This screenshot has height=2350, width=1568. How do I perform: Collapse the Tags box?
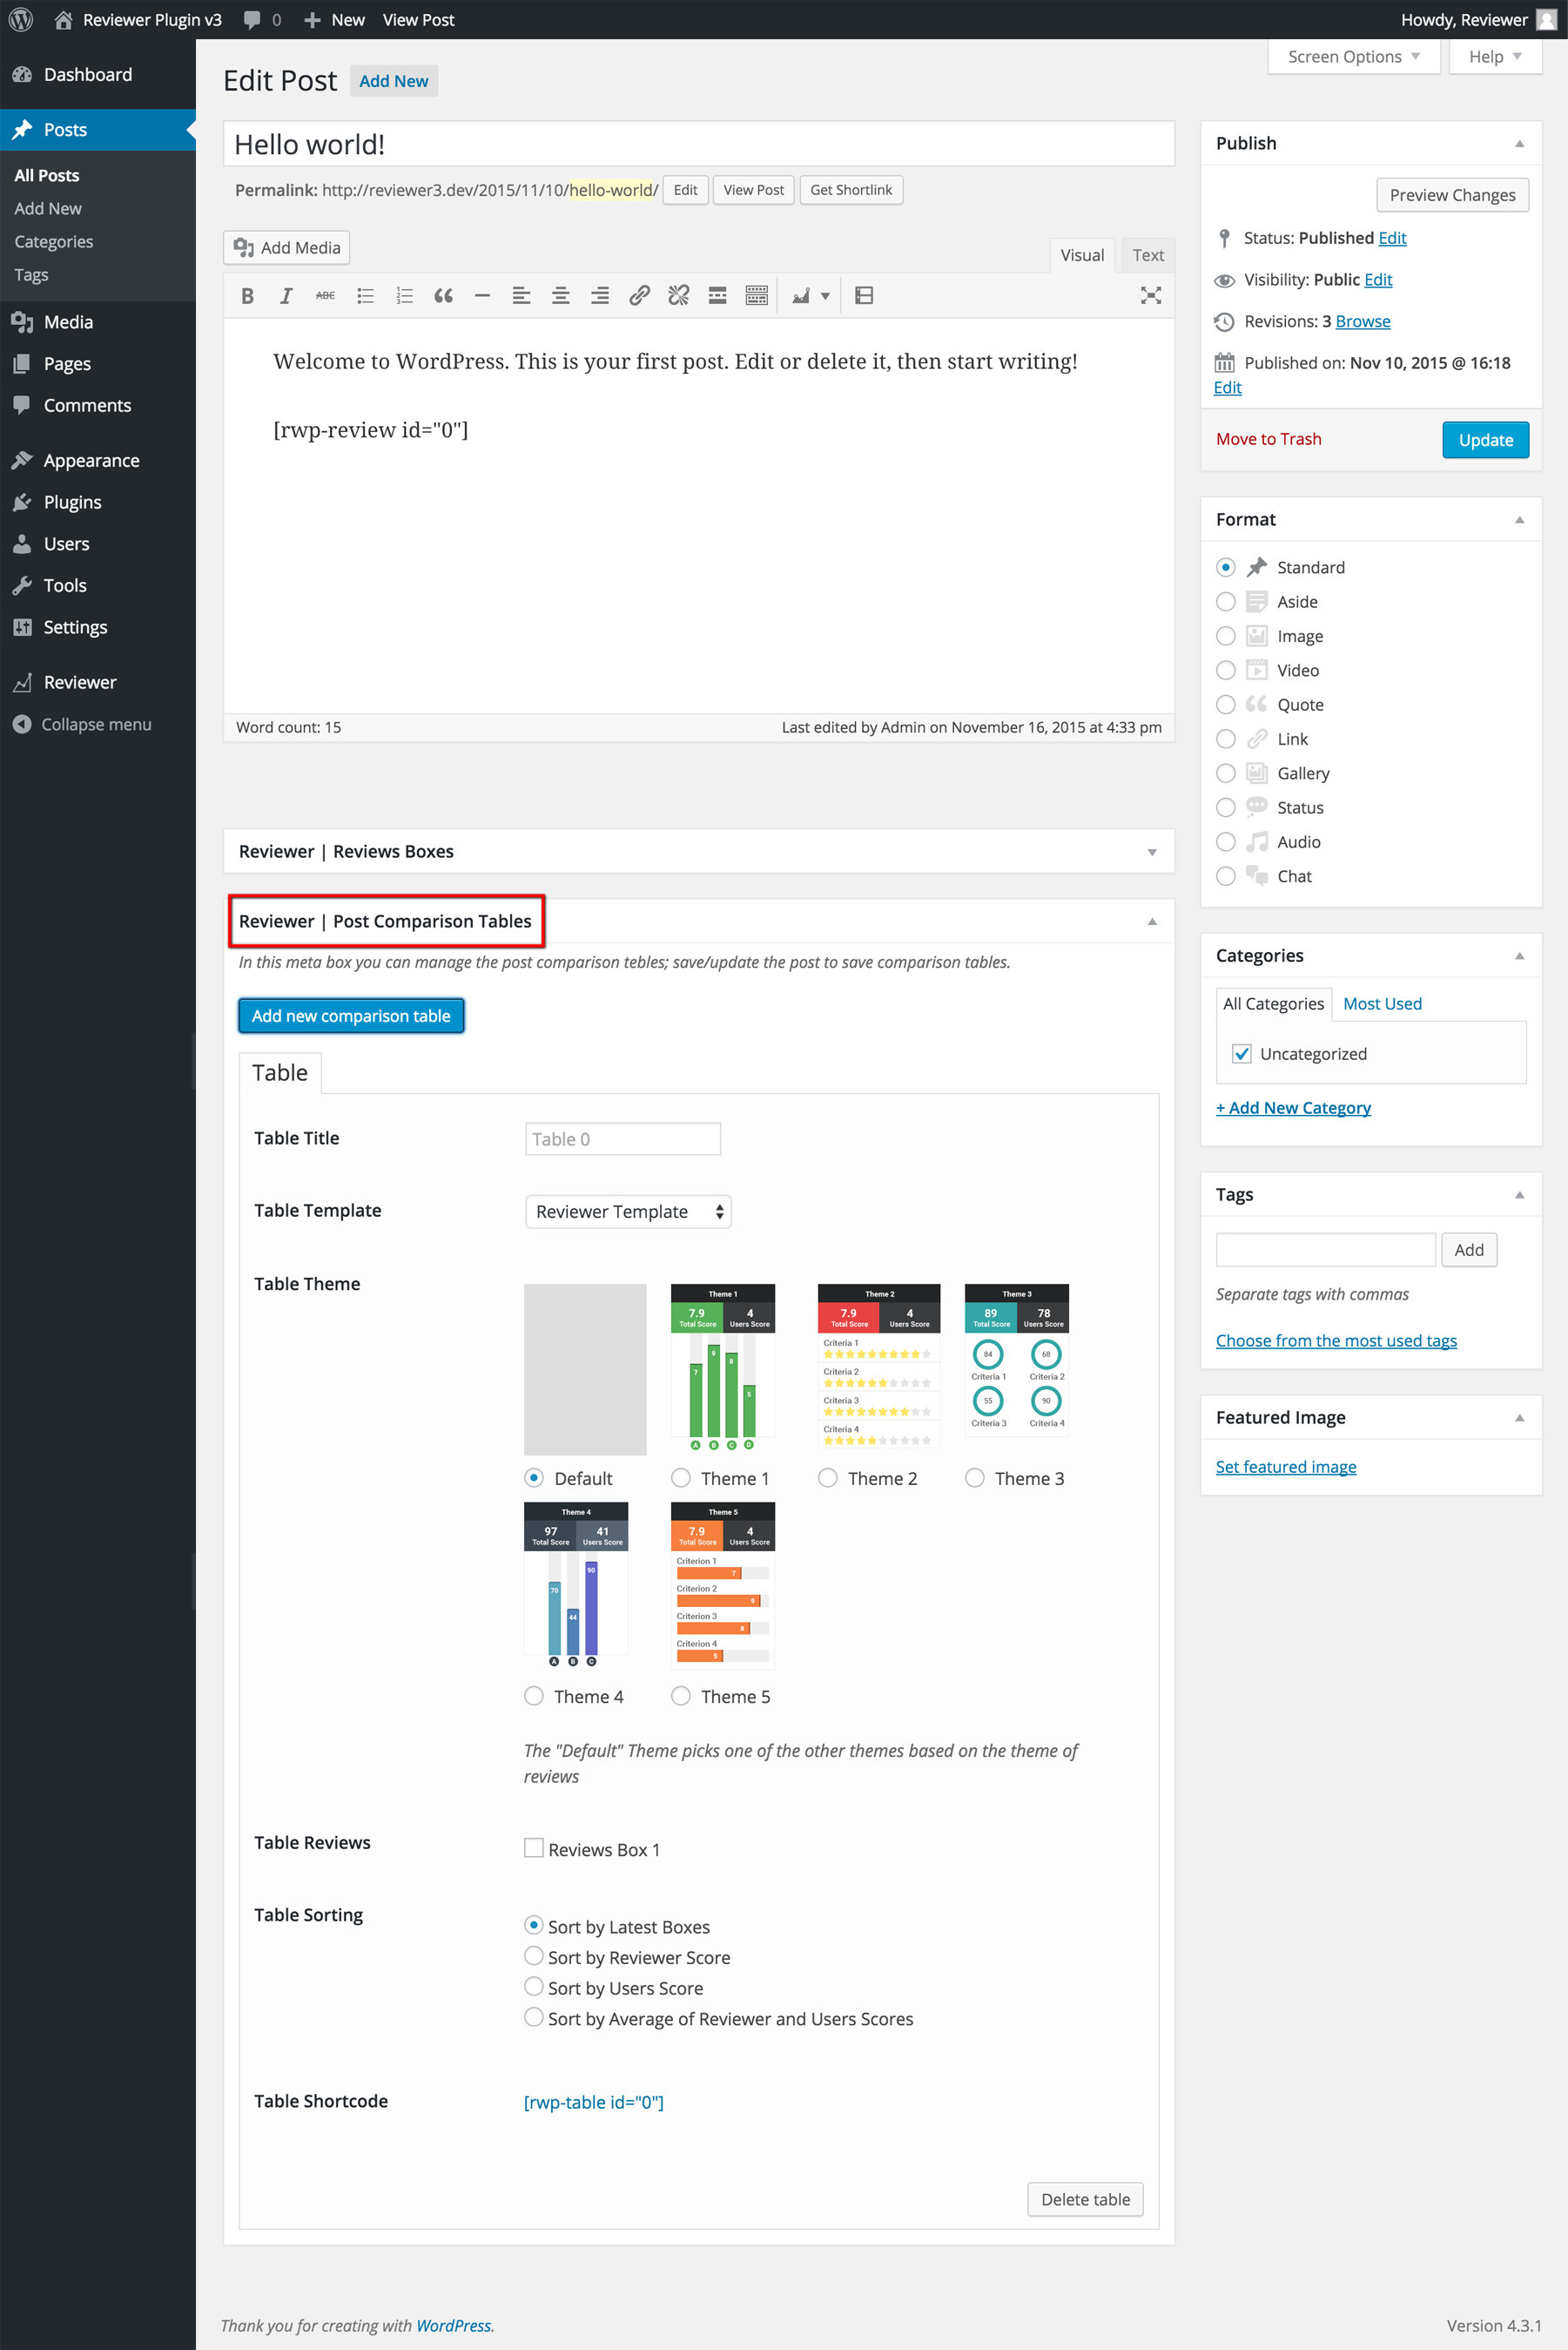[1519, 1196]
